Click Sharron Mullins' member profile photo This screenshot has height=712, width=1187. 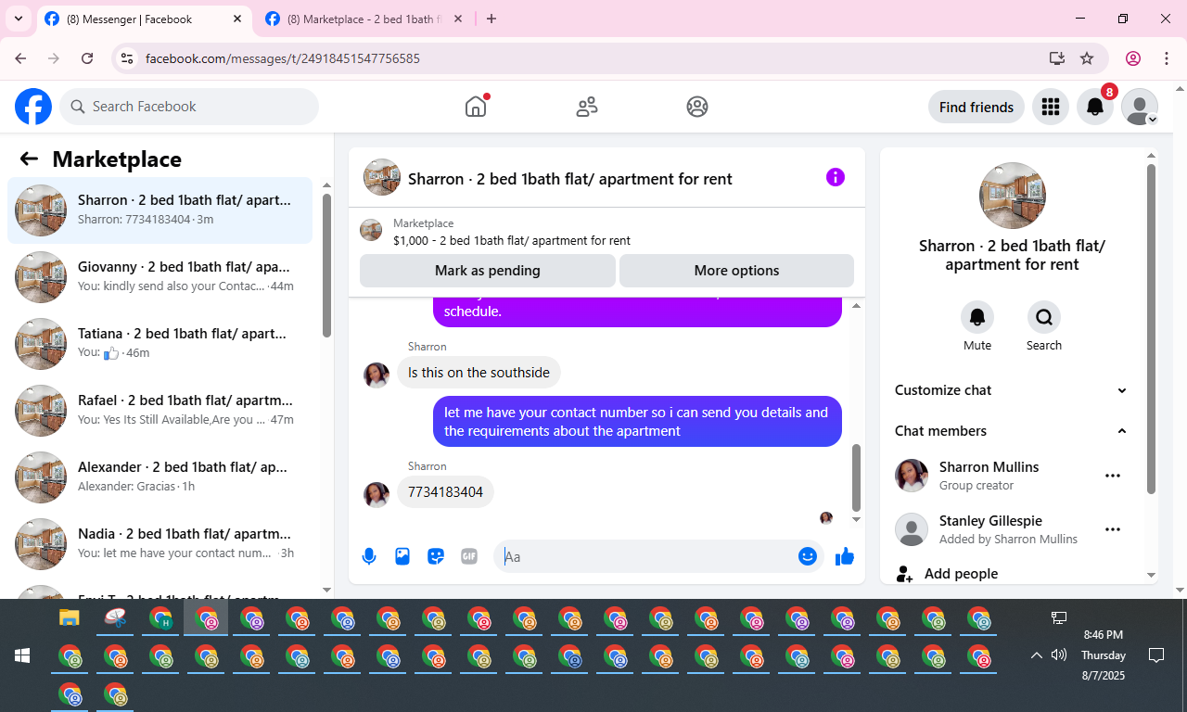click(912, 476)
